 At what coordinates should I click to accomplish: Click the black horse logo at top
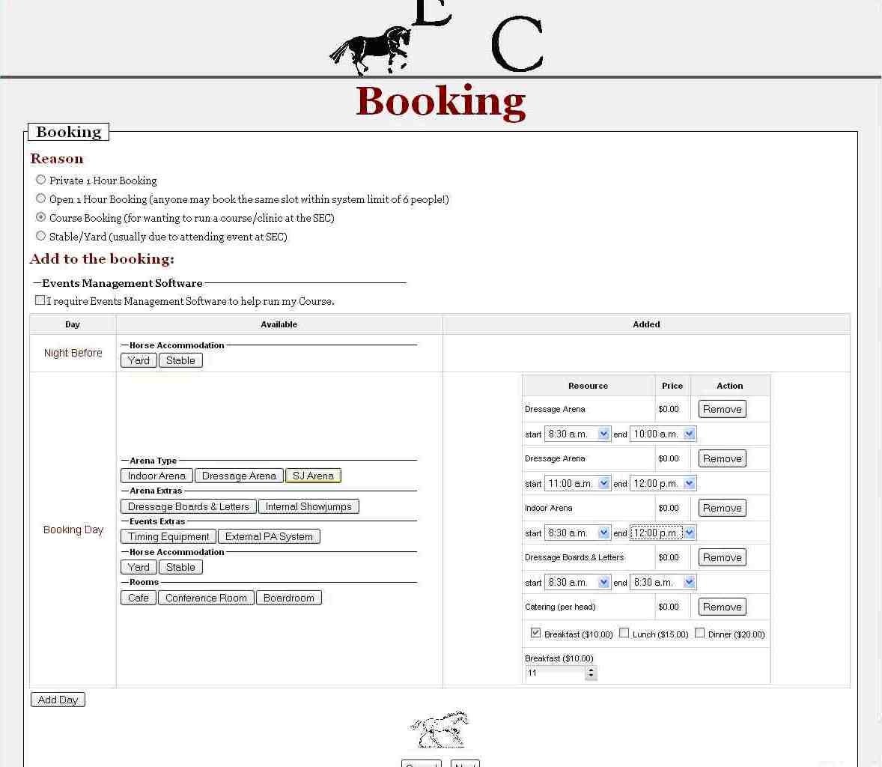[x=371, y=50]
